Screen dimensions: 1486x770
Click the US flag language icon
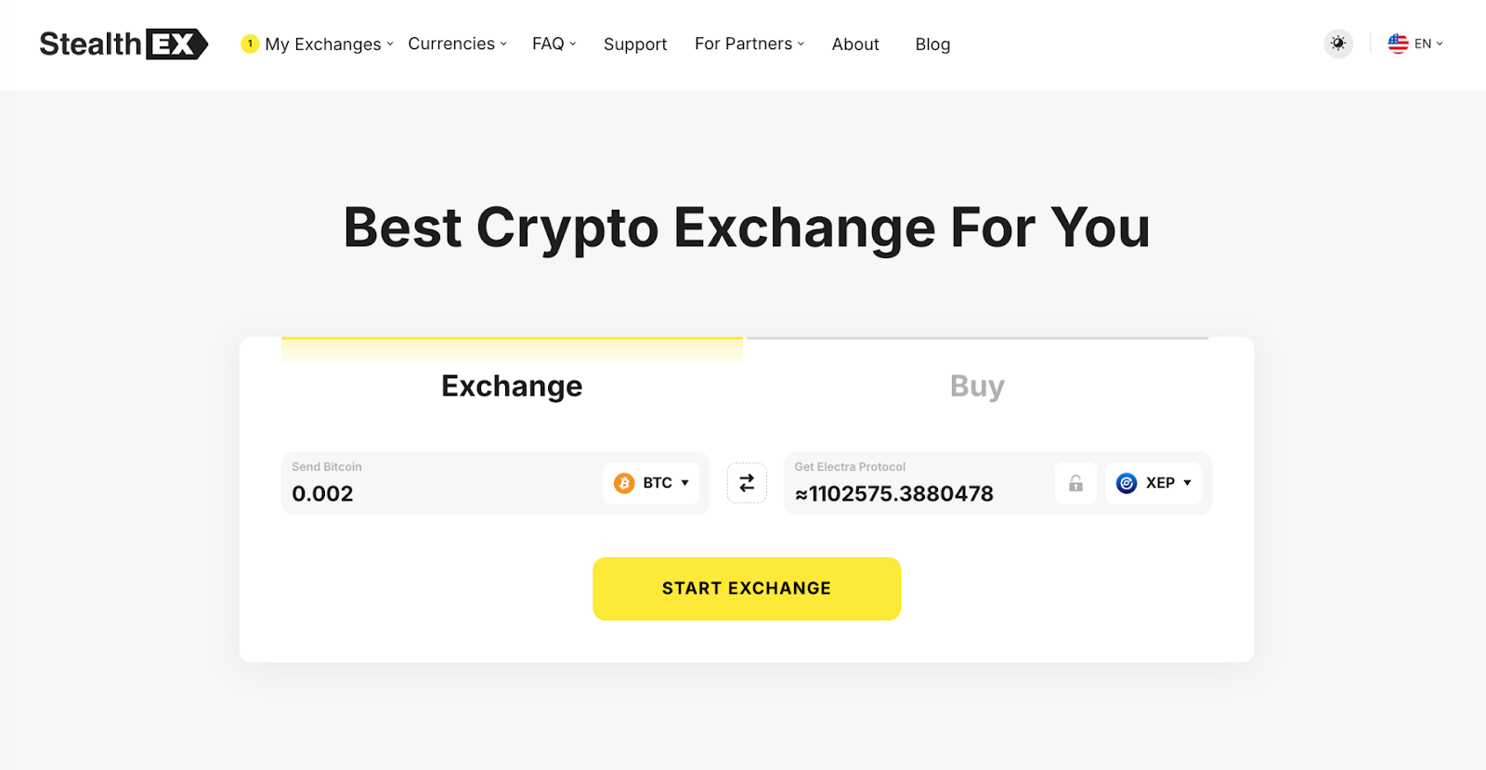(1398, 44)
